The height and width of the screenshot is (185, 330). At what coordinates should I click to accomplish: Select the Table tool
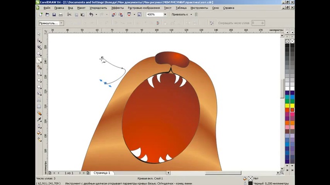point(39,106)
